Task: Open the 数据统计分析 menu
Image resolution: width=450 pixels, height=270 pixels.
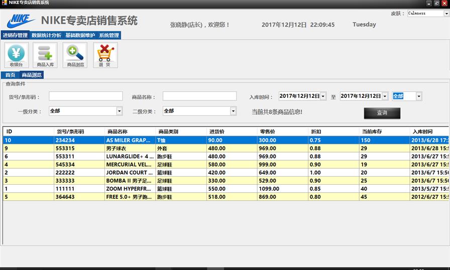Action: point(46,35)
